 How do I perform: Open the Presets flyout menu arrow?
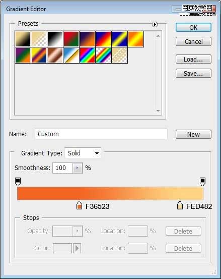point(155,24)
